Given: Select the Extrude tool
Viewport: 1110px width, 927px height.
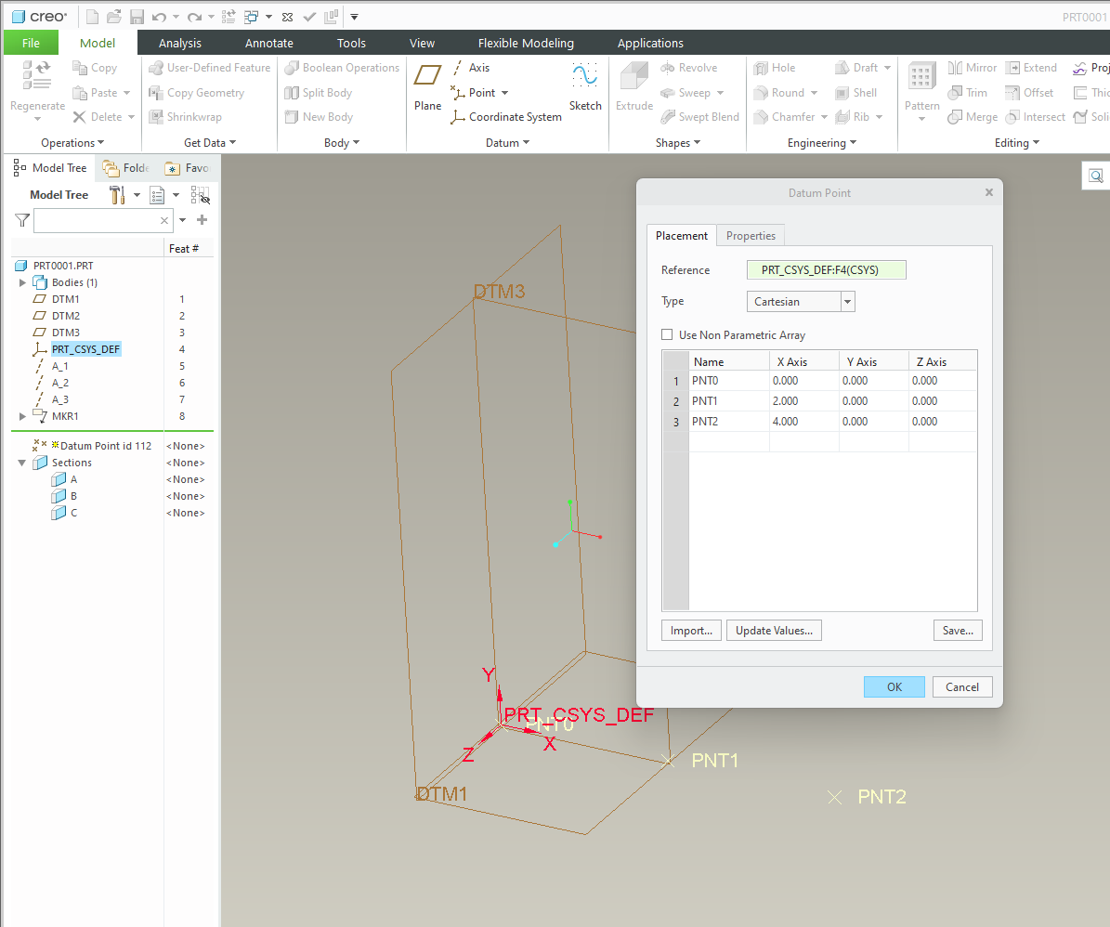Looking at the screenshot, I should coord(633,79).
